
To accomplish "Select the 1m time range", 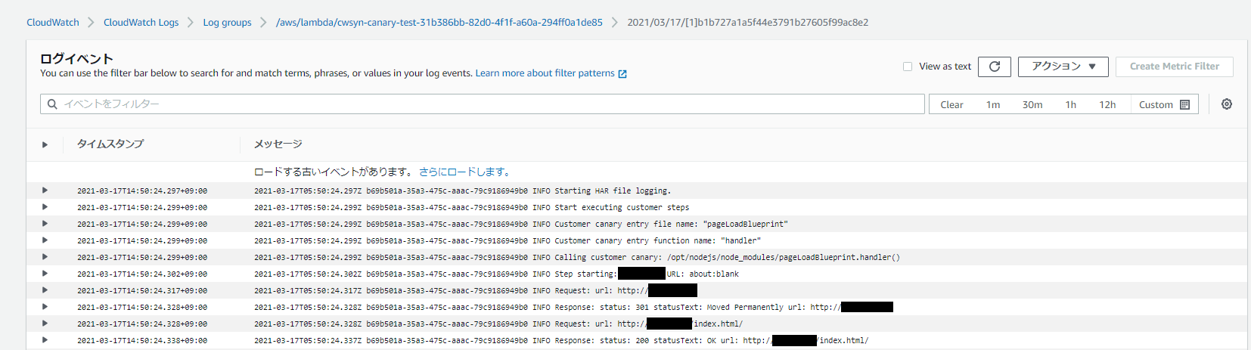I will point(993,105).
